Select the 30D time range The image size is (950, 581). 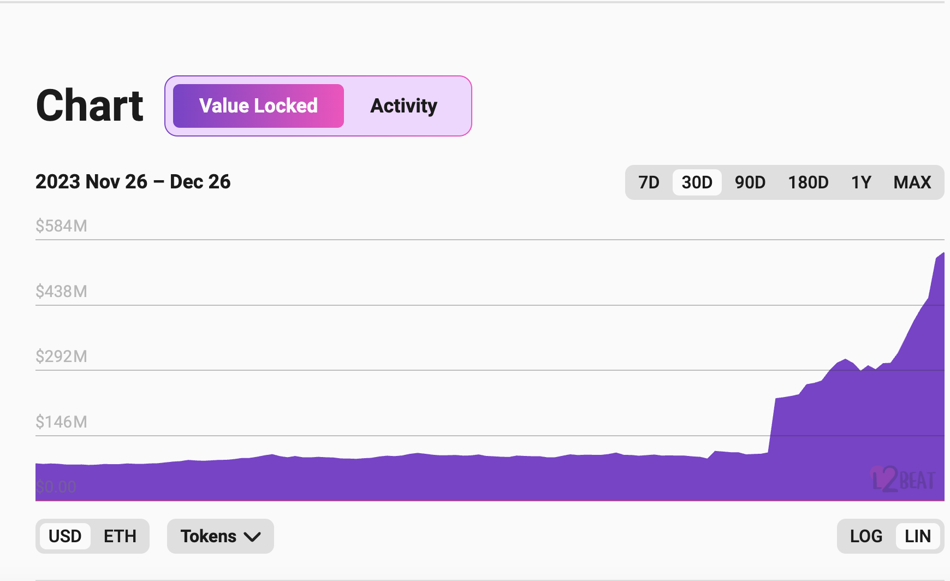tap(697, 182)
